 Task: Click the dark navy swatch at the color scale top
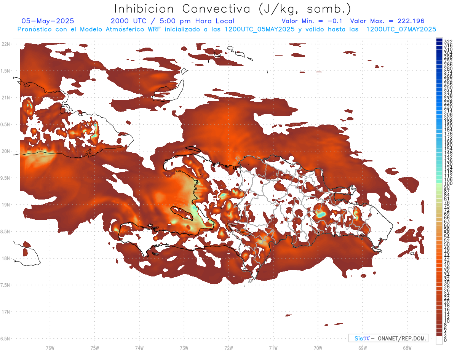(439, 40)
